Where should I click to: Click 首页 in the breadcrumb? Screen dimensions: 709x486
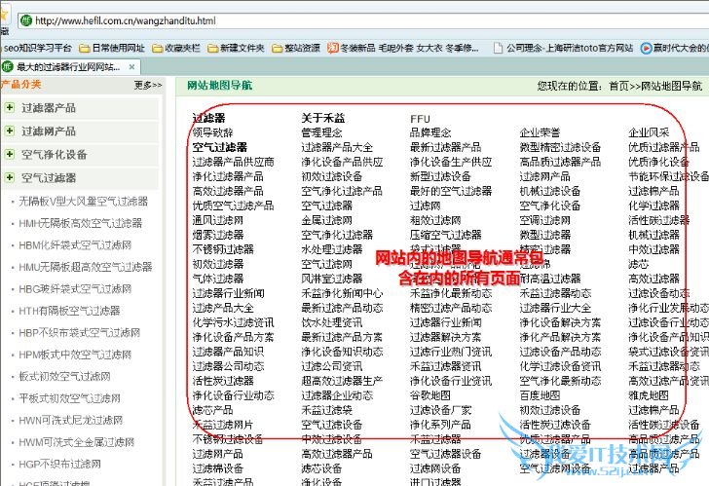tap(619, 86)
